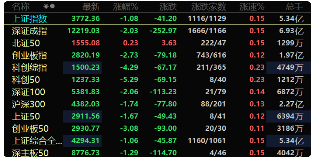The height and width of the screenshot is (157, 313).
Task: Click highlighted latest value 2911.56
Action: tap(86, 116)
